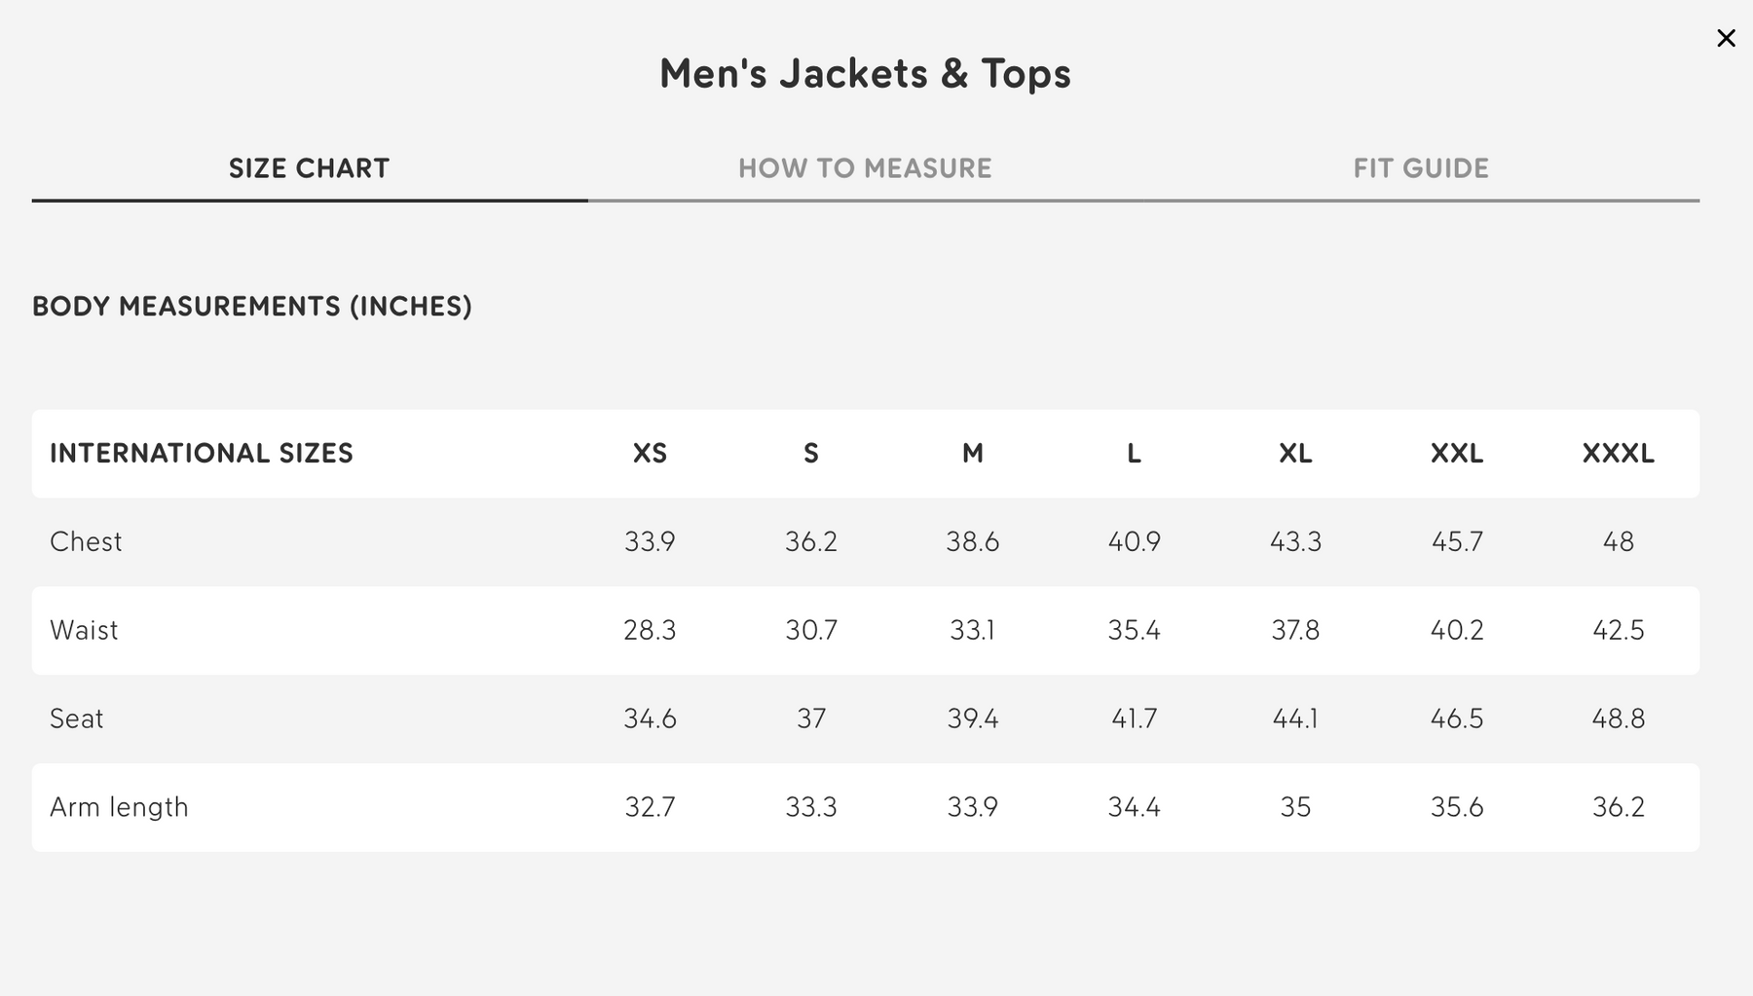The height and width of the screenshot is (996, 1753).
Task: Click the Body Measurements (Inches) heading
Action: pyautogui.click(x=252, y=307)
